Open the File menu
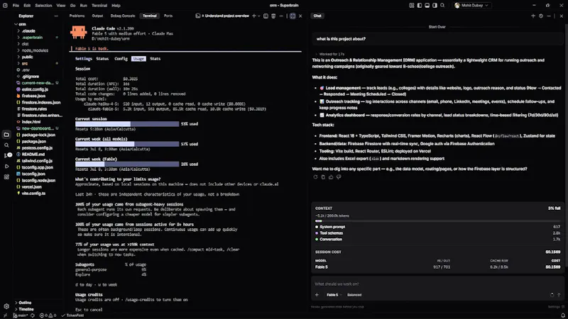Screen dimensions: 568x319 pos(16,6)
